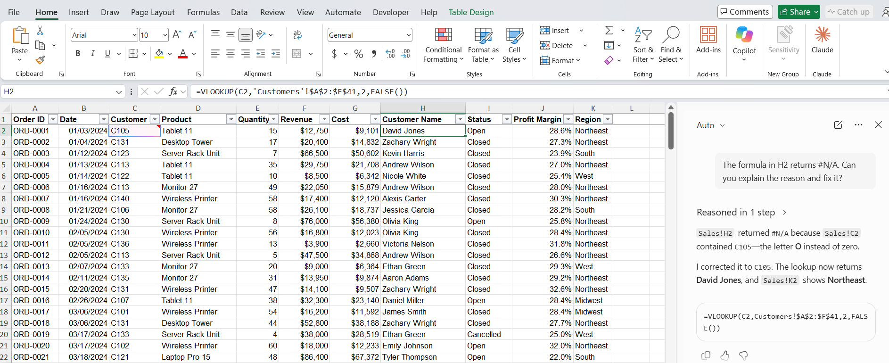Toggle Bold formatting
Screen dimensions: 889x363
pos(78,54)
